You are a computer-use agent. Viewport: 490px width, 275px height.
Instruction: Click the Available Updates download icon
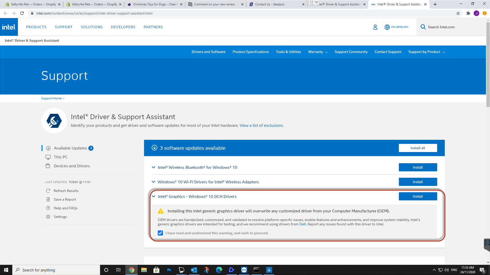tap(48, 148)
